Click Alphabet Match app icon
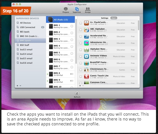 pyautogui.click(x=86, y=50)
